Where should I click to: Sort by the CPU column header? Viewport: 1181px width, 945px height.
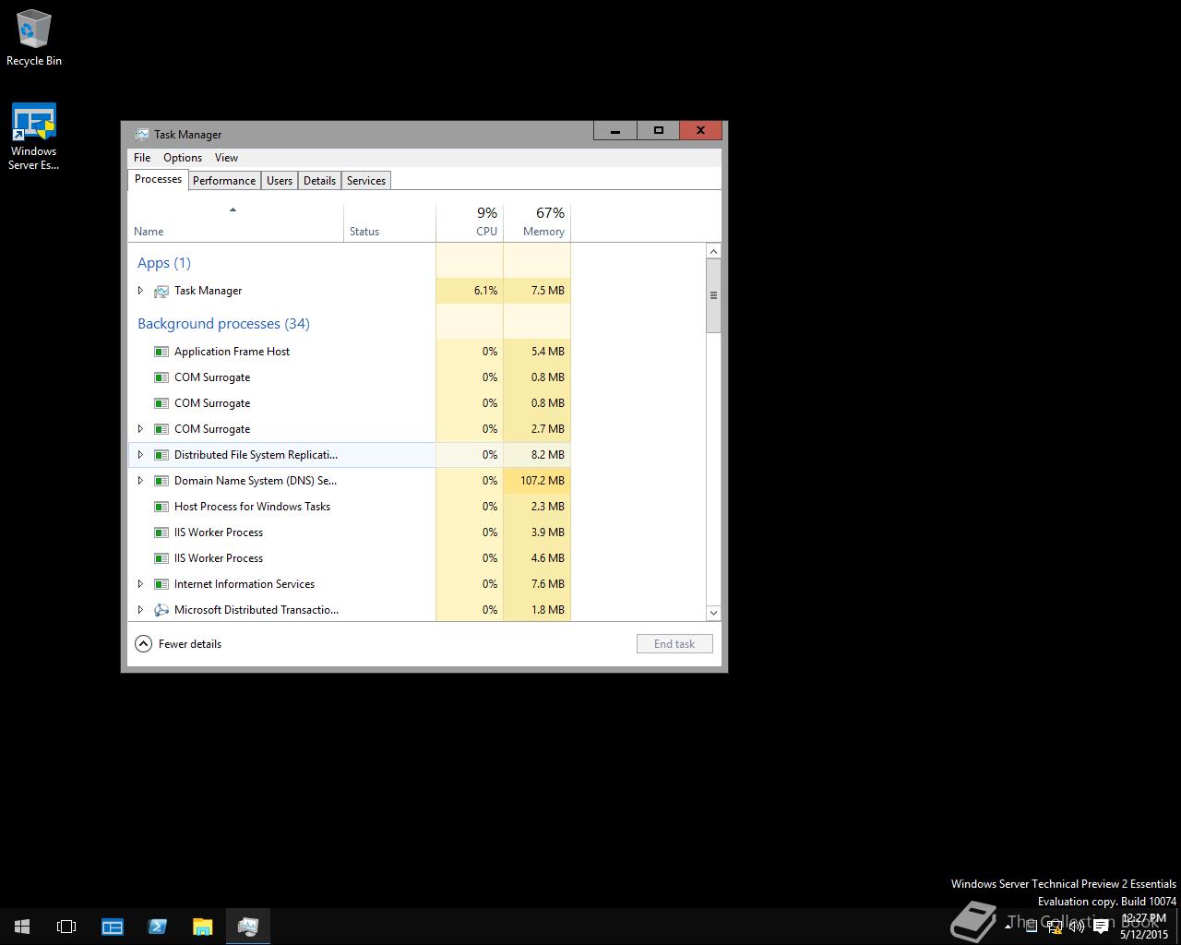click(x=470, y=222)
